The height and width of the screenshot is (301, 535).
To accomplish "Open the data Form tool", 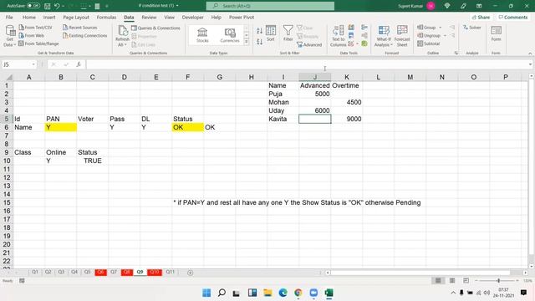I will (496, 33).
